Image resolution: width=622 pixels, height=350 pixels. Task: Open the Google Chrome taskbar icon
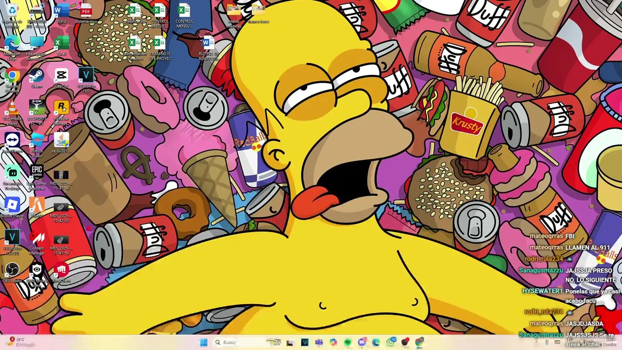[x=419, y=342]
